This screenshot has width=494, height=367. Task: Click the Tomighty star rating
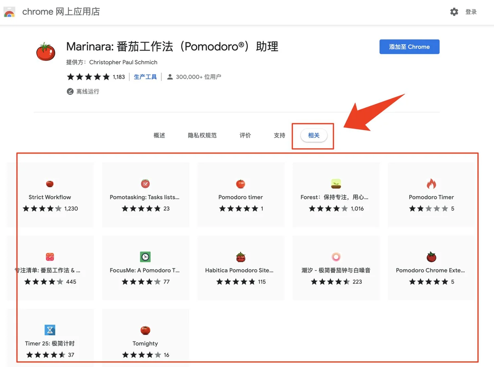tap(142, 355)
